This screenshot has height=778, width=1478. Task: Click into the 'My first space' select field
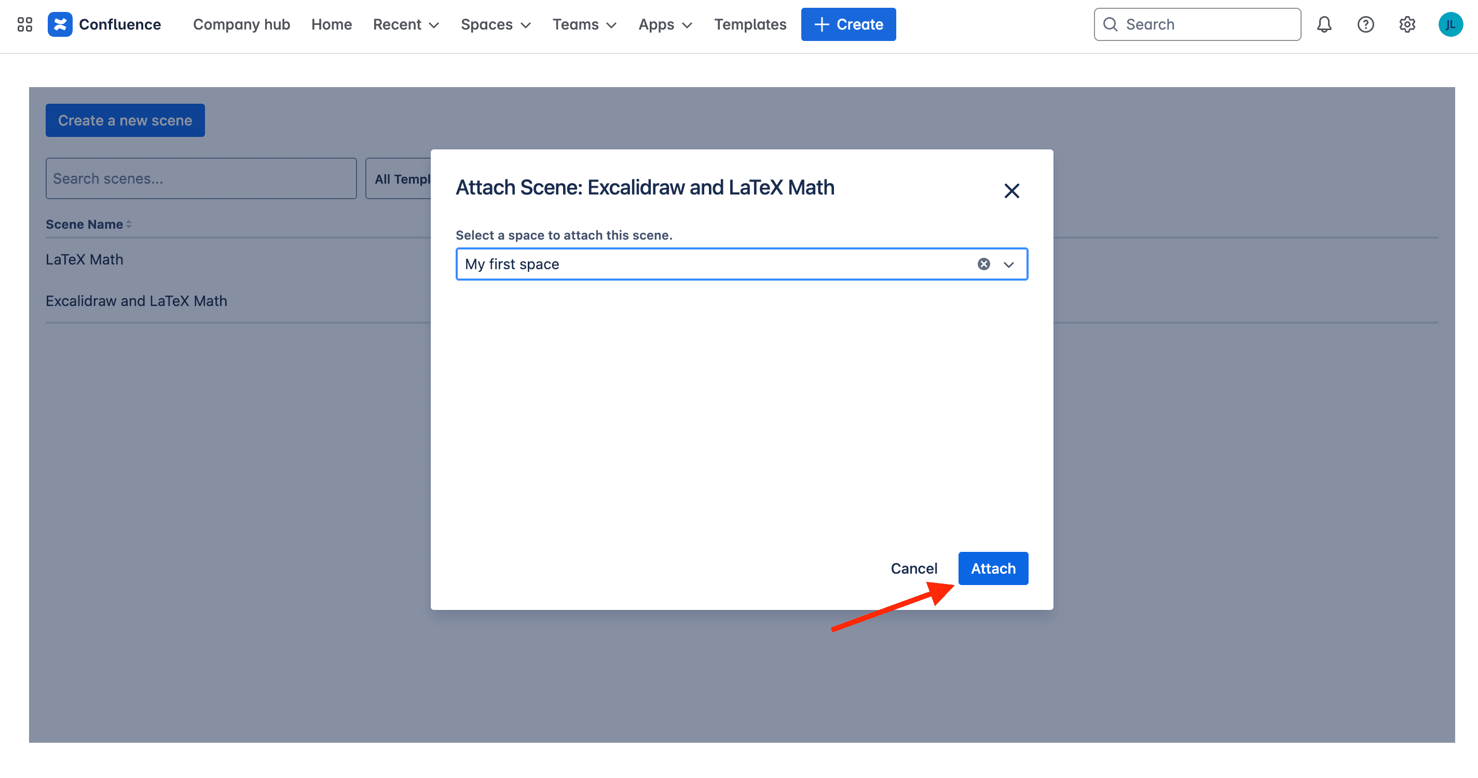point(741,265)
